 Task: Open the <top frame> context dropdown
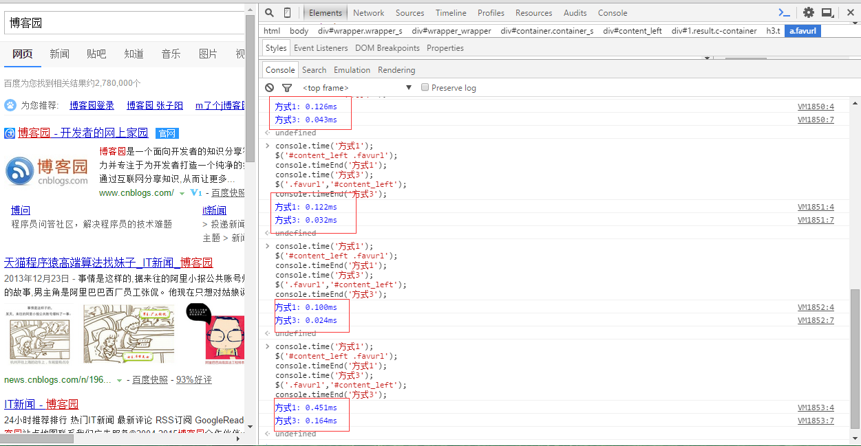coord(357,88)
